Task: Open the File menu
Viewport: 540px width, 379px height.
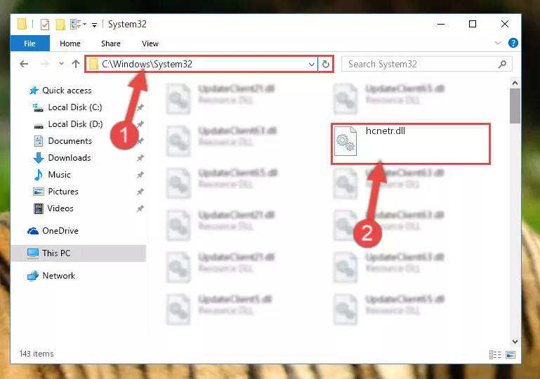Action: (x=30, y=44)
